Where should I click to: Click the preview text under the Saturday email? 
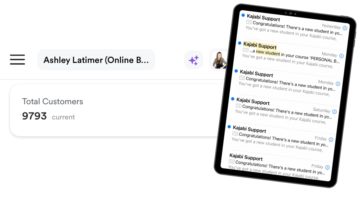point(280,117)
